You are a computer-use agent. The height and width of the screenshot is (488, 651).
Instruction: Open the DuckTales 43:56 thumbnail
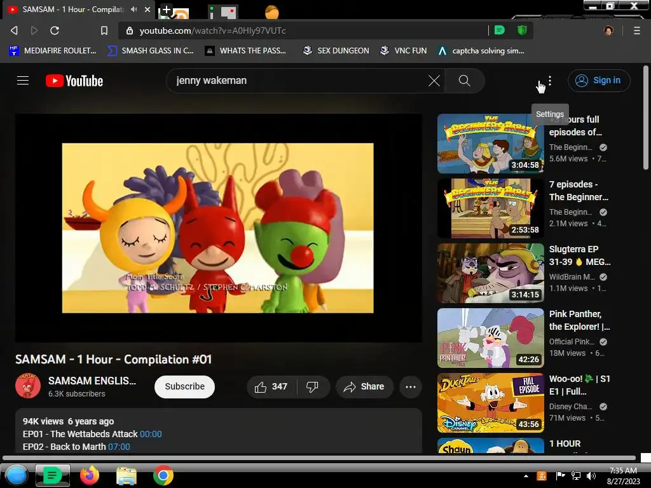(490, 402)
